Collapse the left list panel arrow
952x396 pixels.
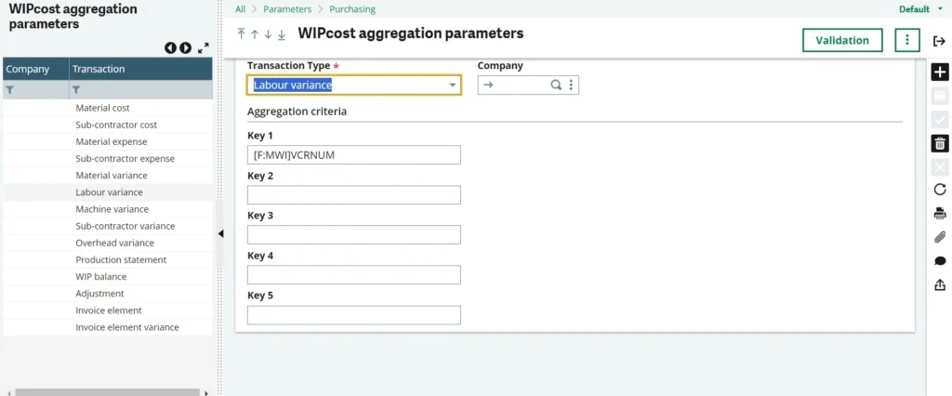(220, 234)
